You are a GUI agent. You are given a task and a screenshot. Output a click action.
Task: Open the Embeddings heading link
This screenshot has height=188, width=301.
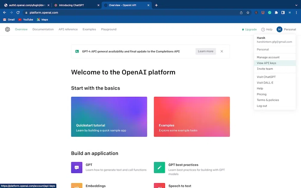(96, 186)
